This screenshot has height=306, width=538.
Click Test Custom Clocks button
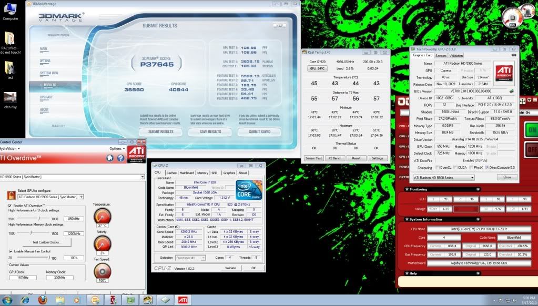[x=46, y=242]
